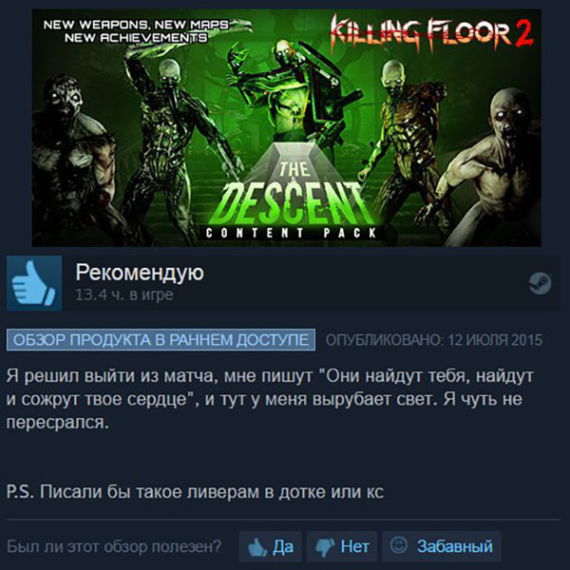Viewport: 570px width, 570px height.
Task: Click the early access review badge
Action: pos(161,340)
